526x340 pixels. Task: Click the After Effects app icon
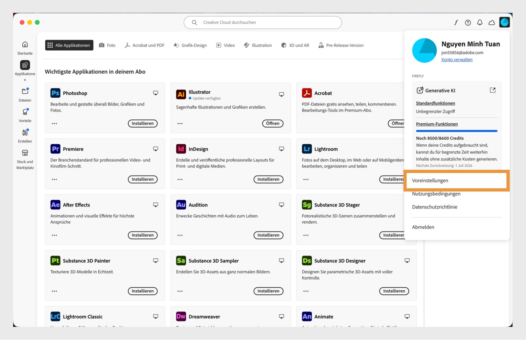click(x=55, y=205)
